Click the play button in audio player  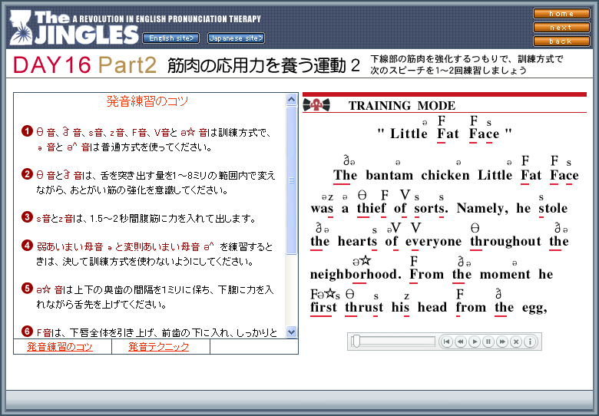[x=474, y=342]
